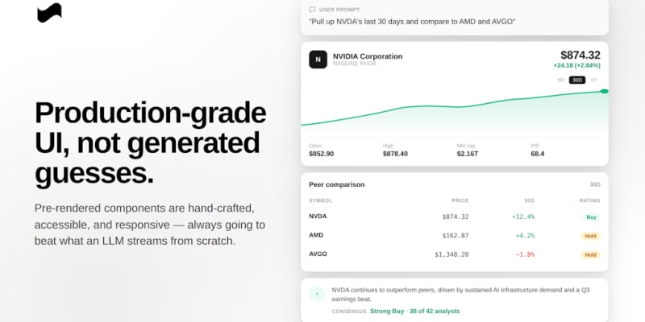Open the NVDA row in Peer comparison
Image resolution: width=645 pixels, height=322 pixels.
click(455, 217)
